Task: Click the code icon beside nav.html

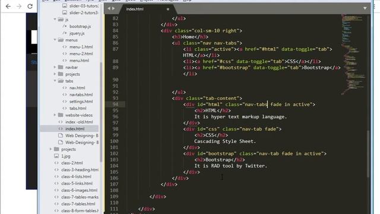Action: pos(65,88)
